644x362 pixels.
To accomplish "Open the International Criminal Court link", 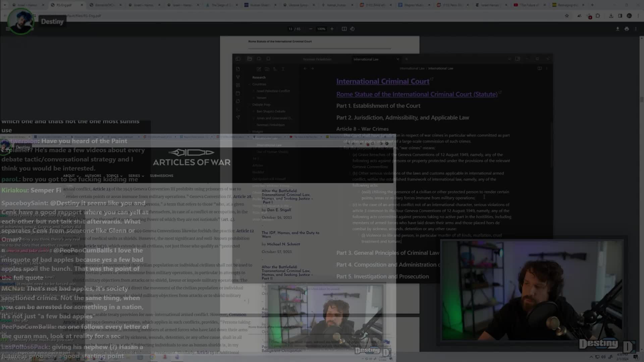I will point(383,81).
